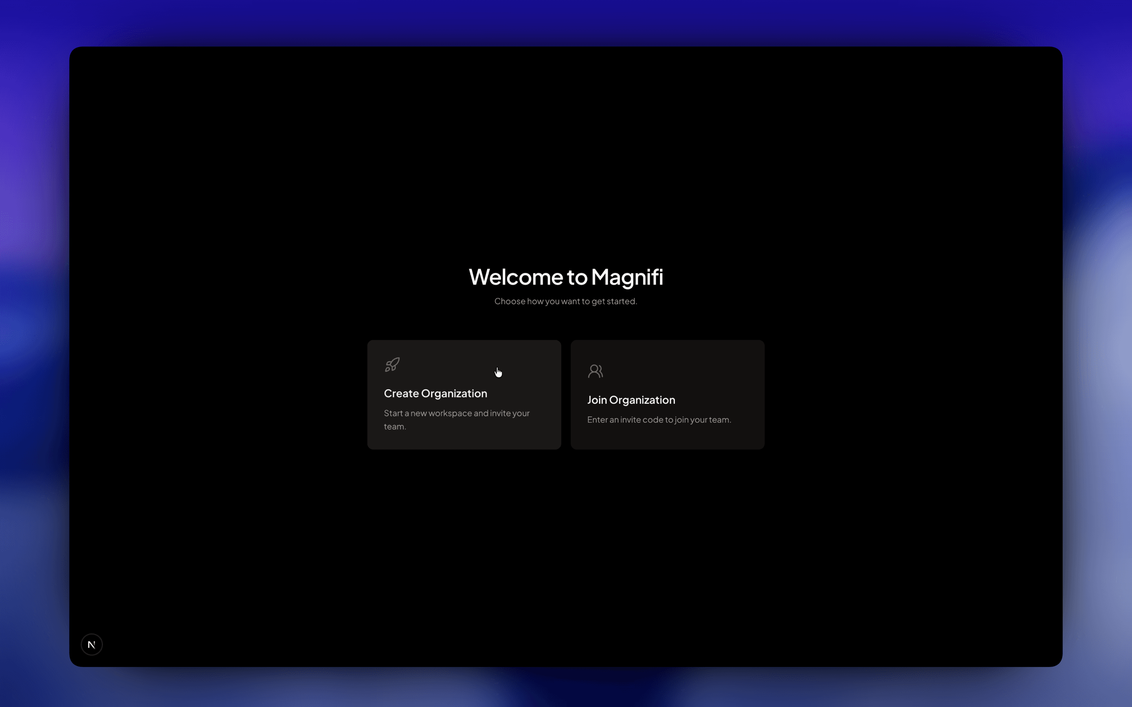Select the Join Organization card title
Image resolution: width=1132 pixels, height=707 pixels.
pyautogui.click(x=631, y=400)
